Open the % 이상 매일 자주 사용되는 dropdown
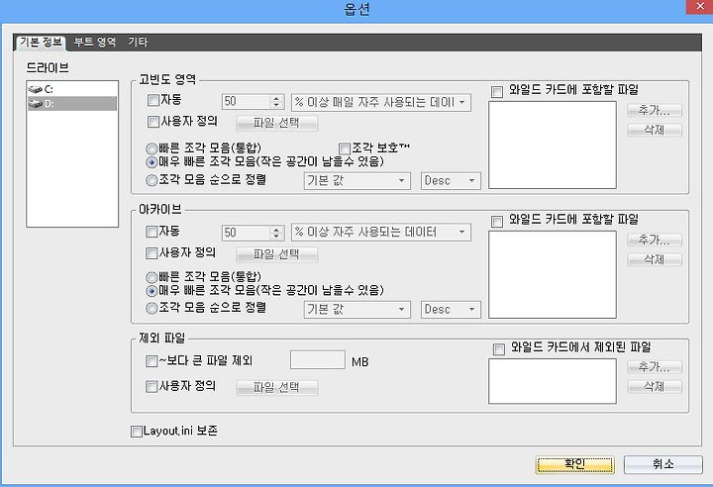 381,102
